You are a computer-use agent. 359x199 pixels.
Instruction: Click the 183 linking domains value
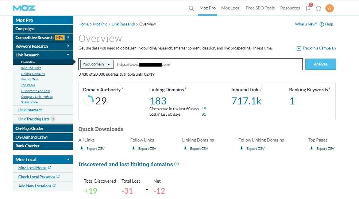(x=158, y=101)
